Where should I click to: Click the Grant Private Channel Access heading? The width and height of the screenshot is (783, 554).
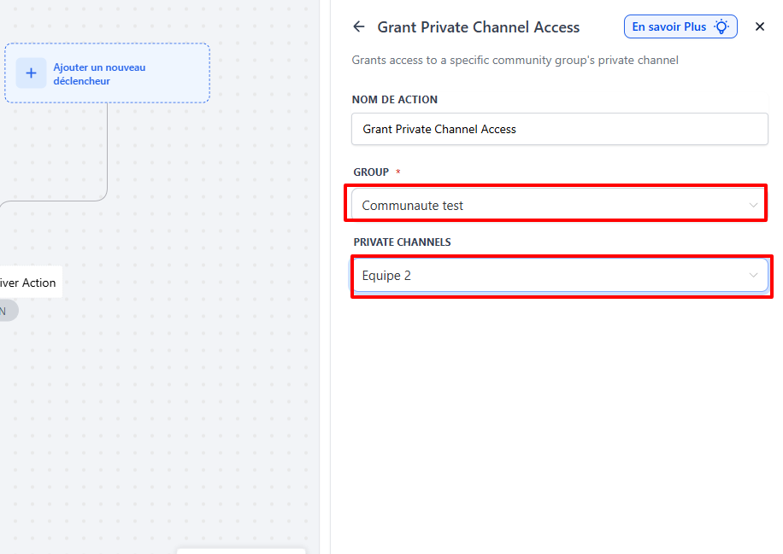point(479,27)
